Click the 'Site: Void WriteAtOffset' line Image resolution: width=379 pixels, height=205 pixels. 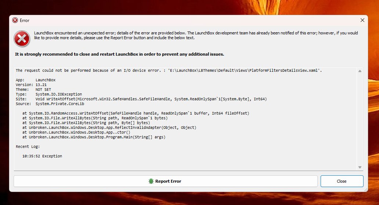pyautogui.click(x=141, y=99)
